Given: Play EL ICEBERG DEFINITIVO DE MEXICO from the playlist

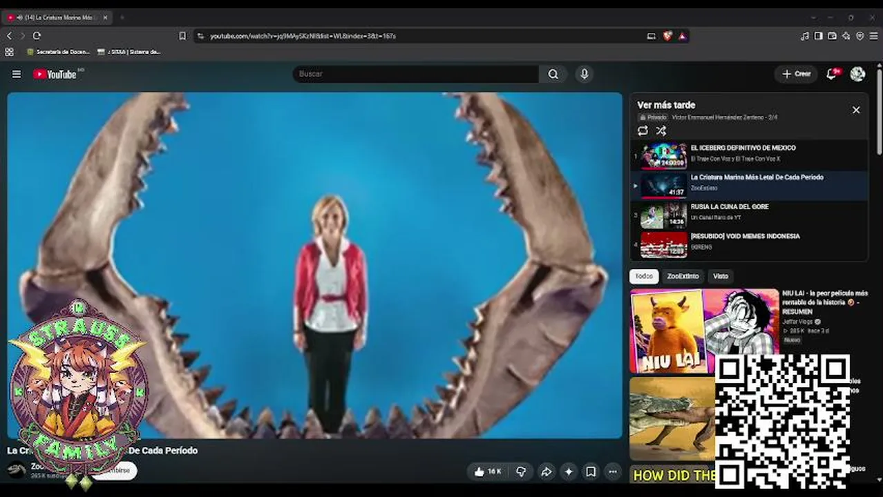Looking at the screenshot, I should pos(750,156).
